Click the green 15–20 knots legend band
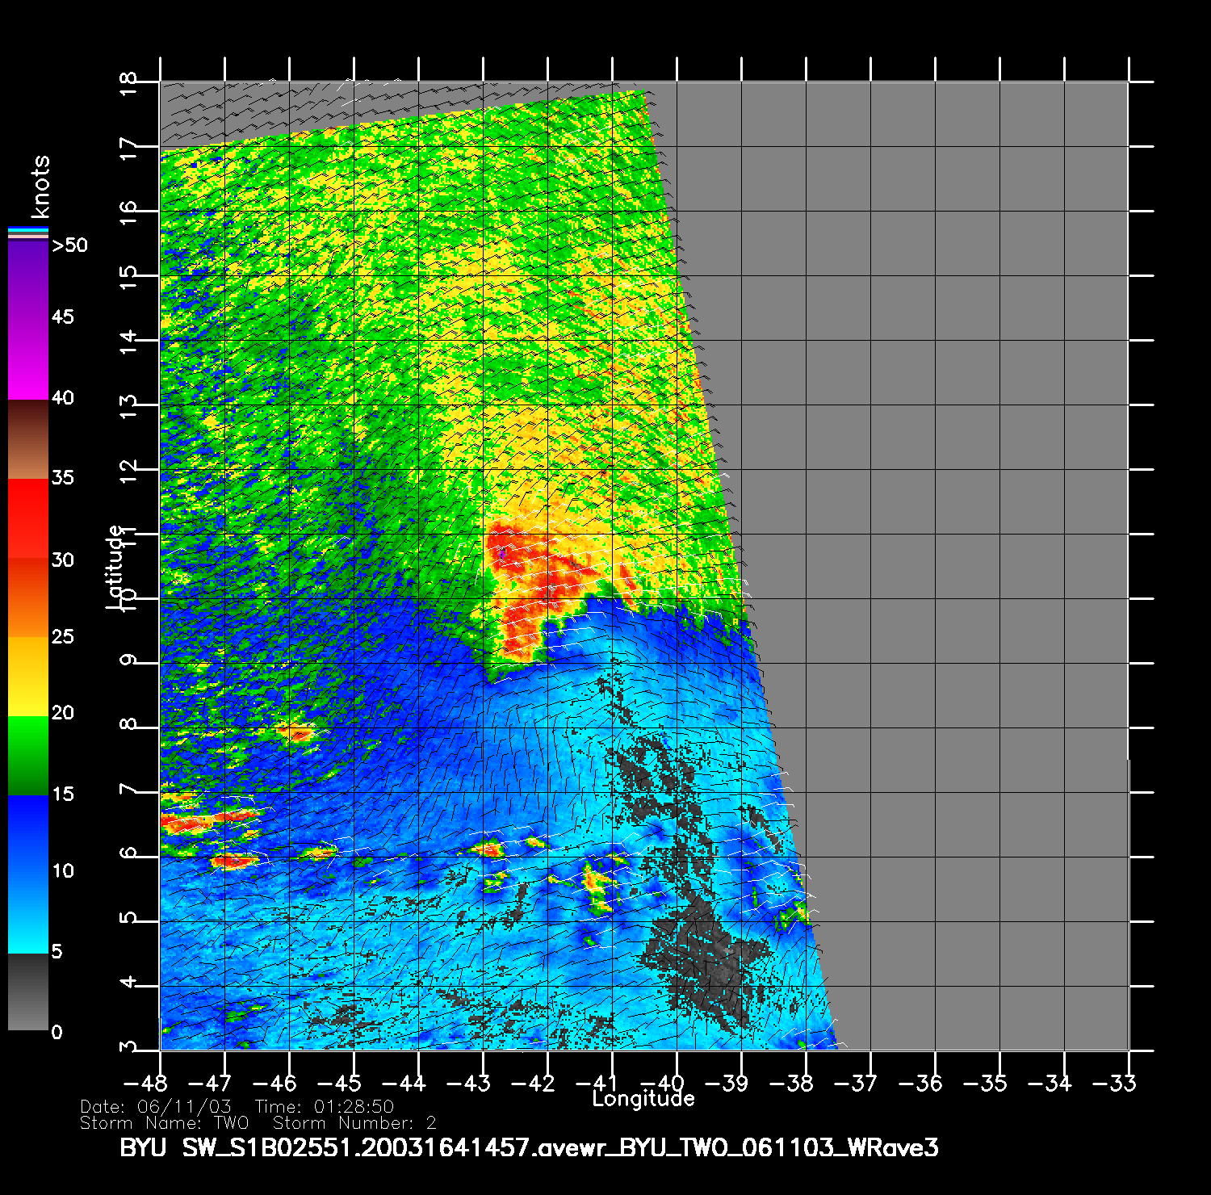 28,756
